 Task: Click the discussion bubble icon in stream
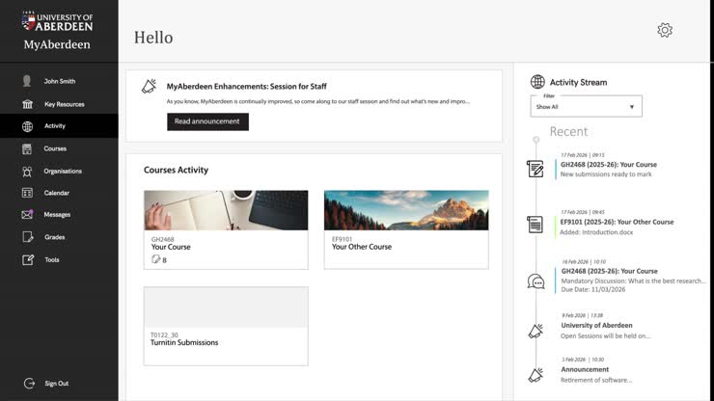(535, 281)
